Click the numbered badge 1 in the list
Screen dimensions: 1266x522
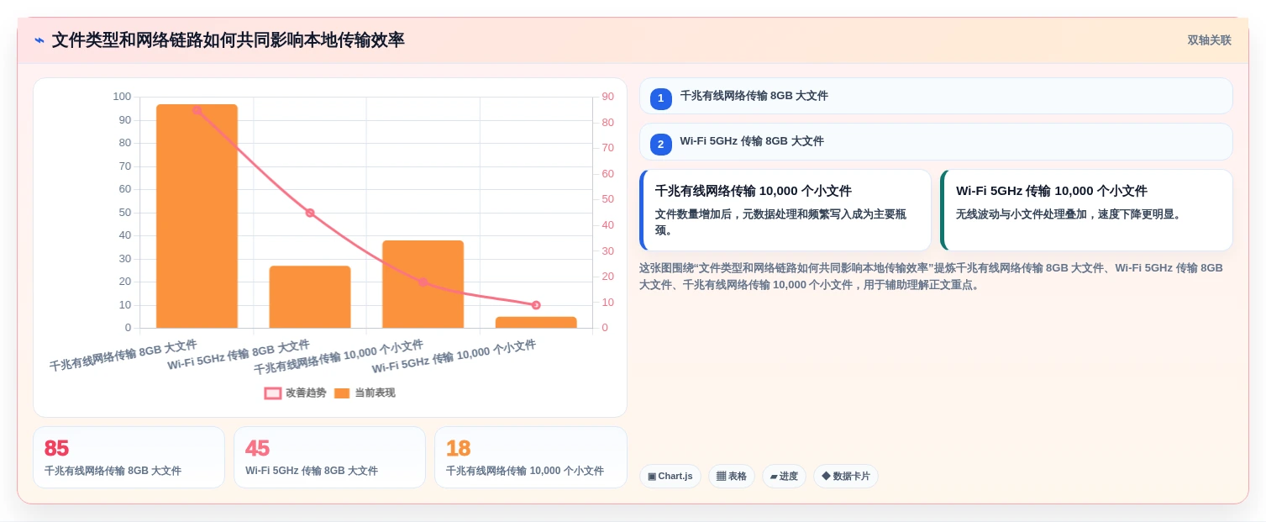point(661,98)
